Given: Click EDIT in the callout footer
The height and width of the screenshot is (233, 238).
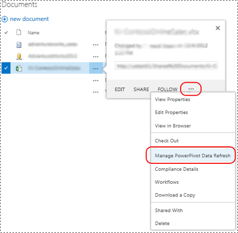Looking at the screenshot, I should (120, 90).
